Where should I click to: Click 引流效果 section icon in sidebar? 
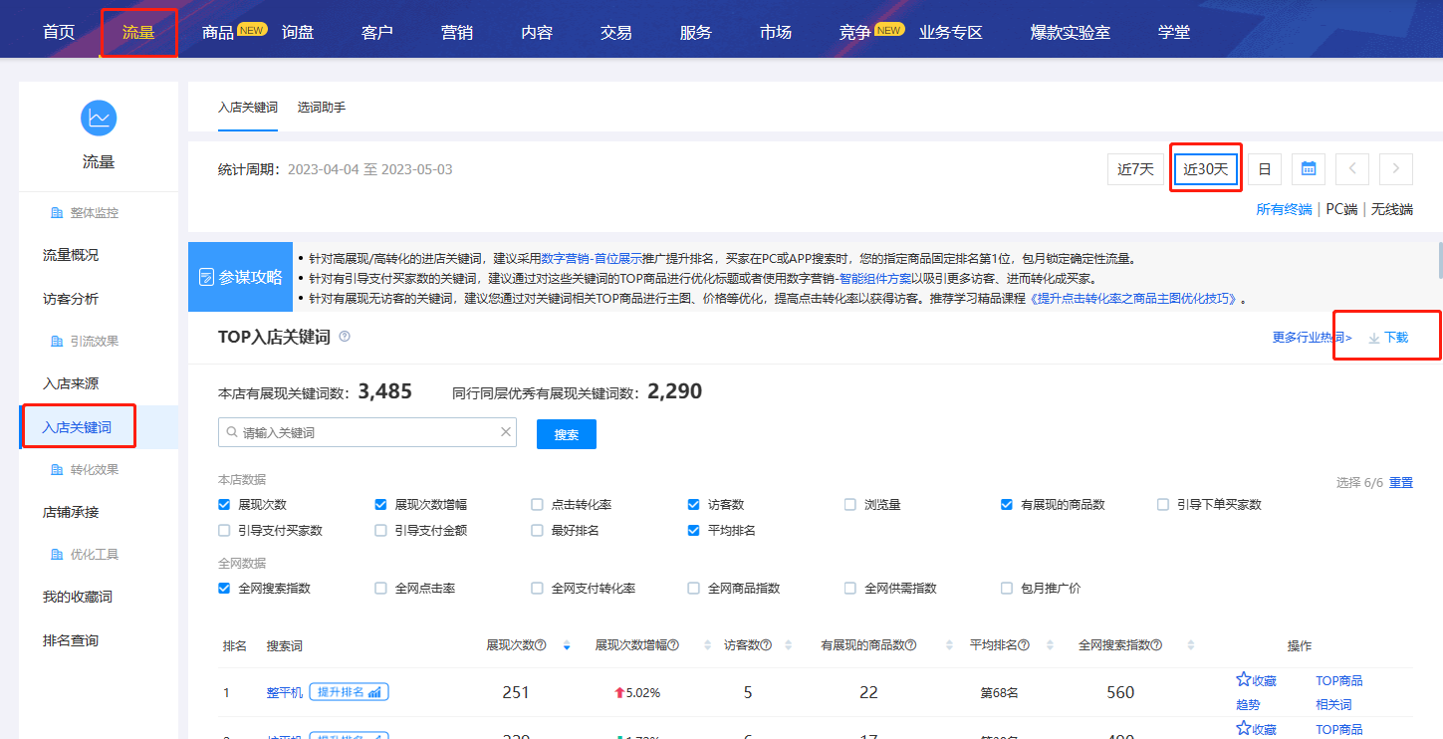pyautogui.click(x=57, y=342)
